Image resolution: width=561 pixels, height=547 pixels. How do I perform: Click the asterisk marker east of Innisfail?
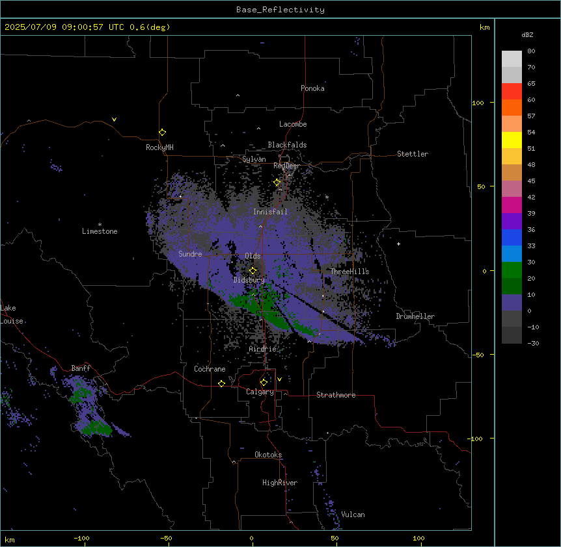point(327,197)
